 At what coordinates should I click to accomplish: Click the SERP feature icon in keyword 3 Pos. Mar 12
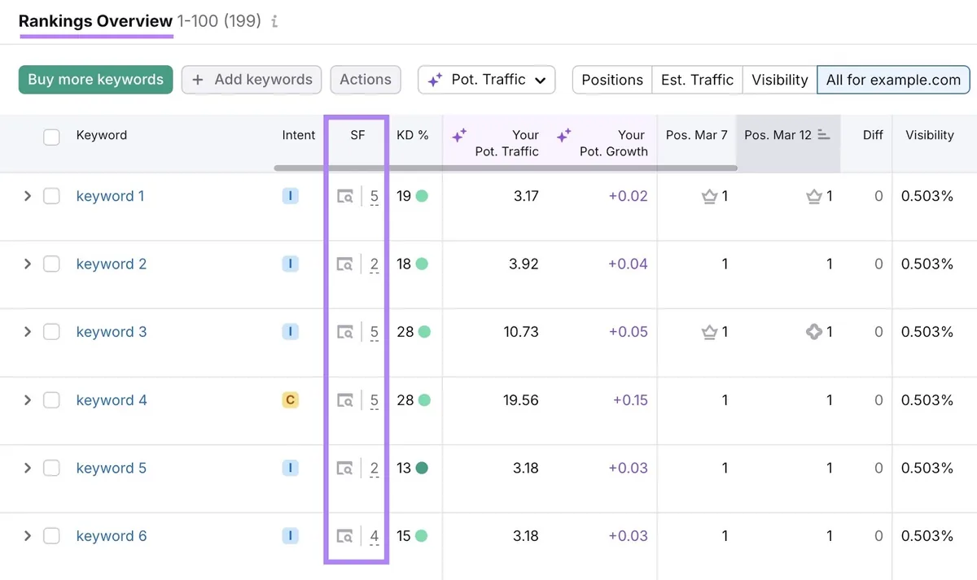[813, 332]
